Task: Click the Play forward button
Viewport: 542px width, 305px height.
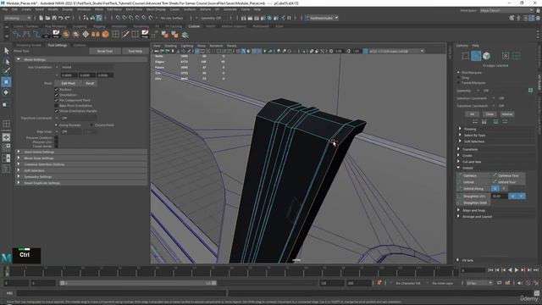Action: [517, 270]
